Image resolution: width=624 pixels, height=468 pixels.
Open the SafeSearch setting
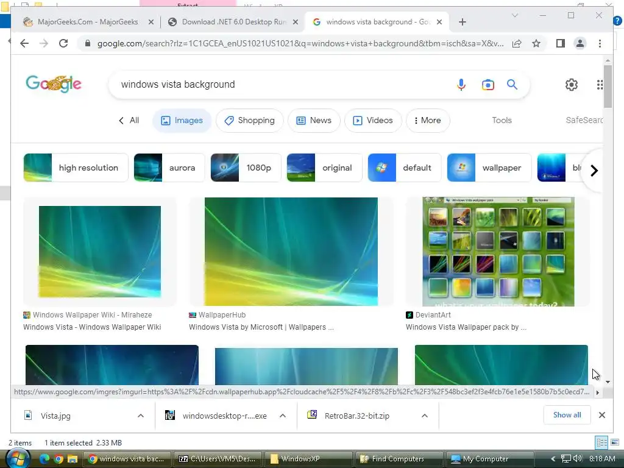pos(584,120)
